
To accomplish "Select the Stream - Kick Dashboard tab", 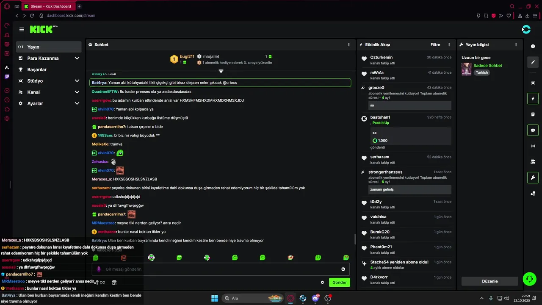I will click(48, 6).
